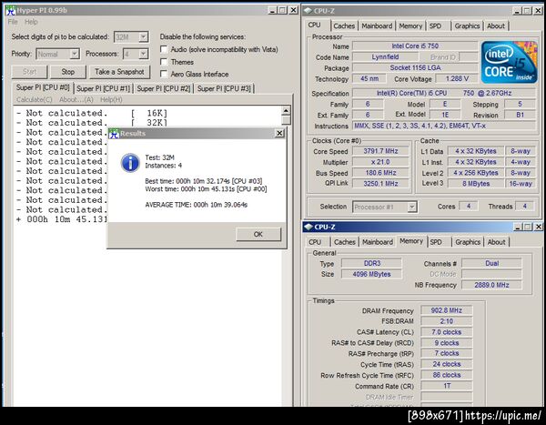Screen dimensions: 546x425
Task: Click the Intel Core i5 750 name field
Action: [415, 46]
